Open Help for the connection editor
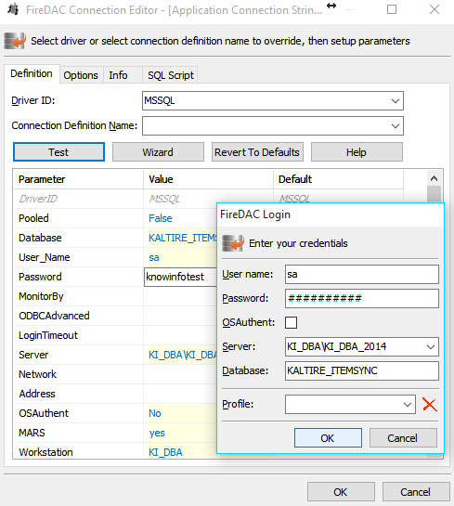The image size is (454, 506). [357, 152]
